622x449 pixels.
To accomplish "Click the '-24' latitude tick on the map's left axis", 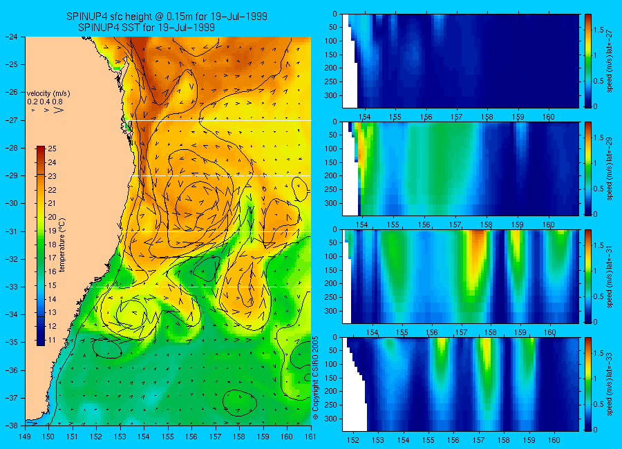I will 12,37.
